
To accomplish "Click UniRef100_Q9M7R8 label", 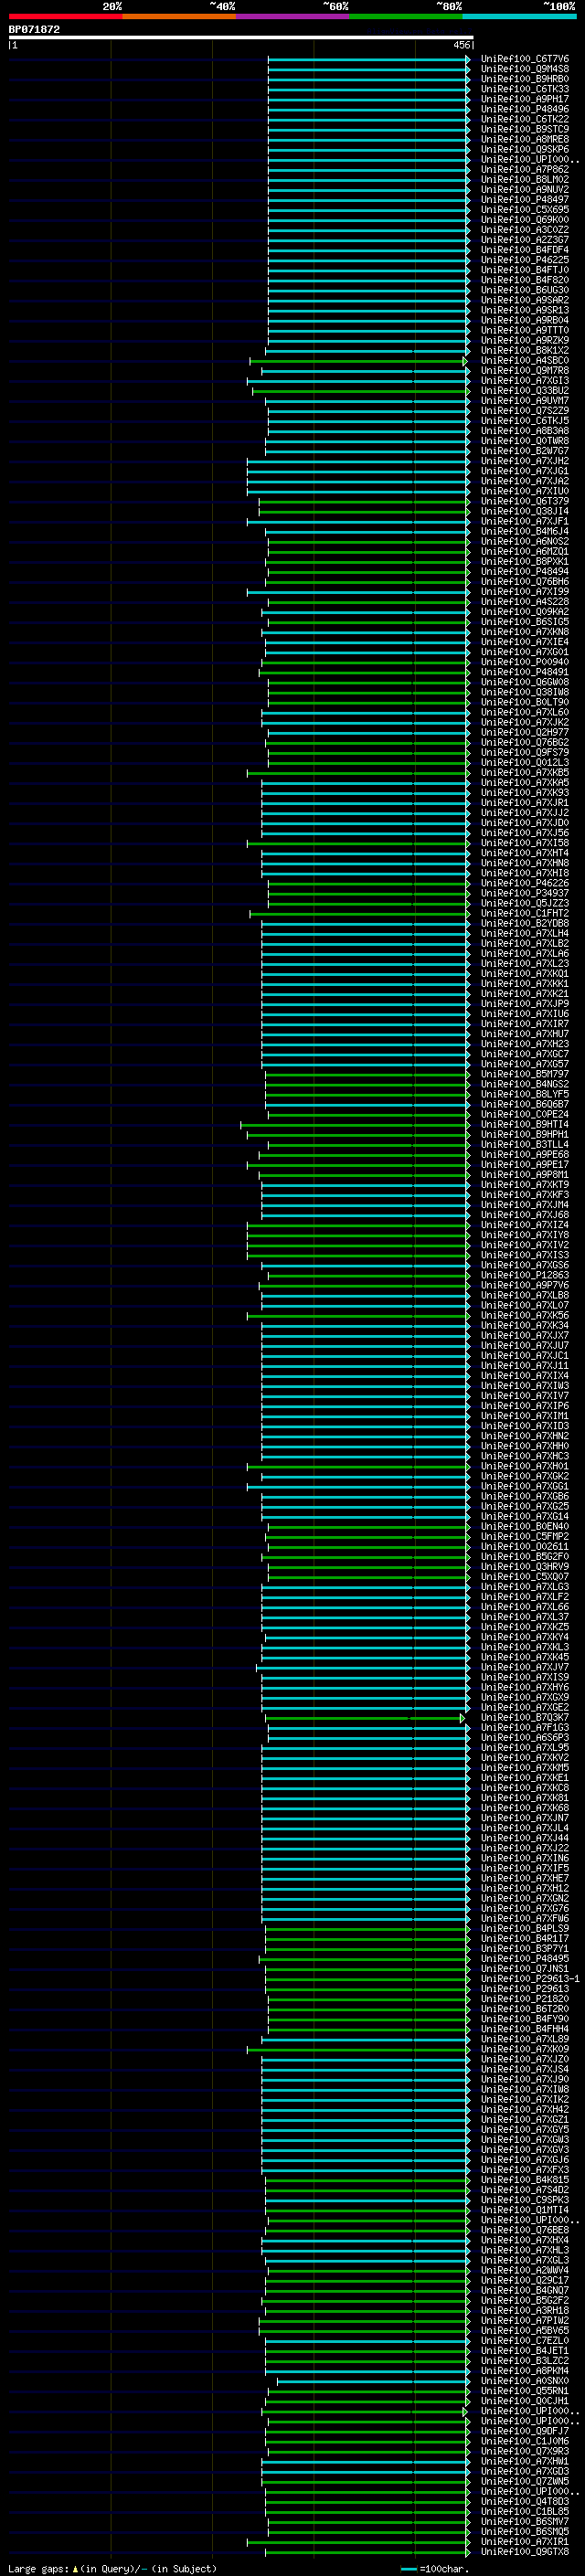I will click(x=524, y=371).
